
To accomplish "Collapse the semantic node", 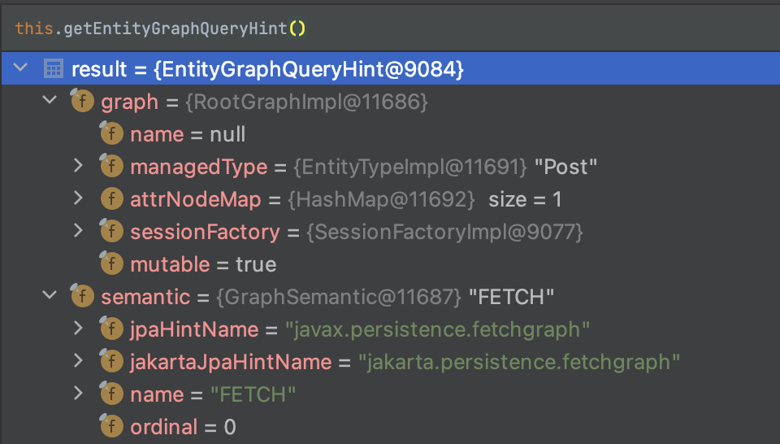I will (50, 297).
